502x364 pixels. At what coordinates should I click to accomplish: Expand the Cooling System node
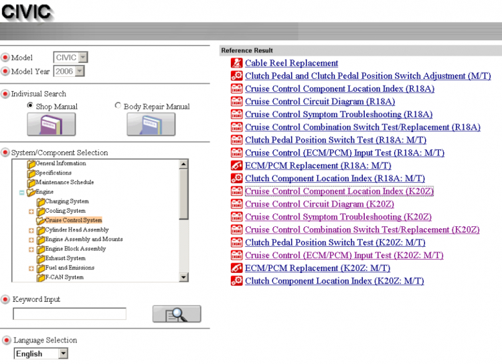(x=31, y=211)
